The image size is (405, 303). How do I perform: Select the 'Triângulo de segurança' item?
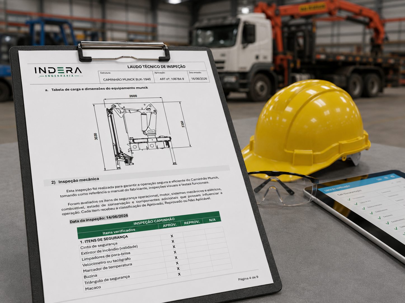107,280
